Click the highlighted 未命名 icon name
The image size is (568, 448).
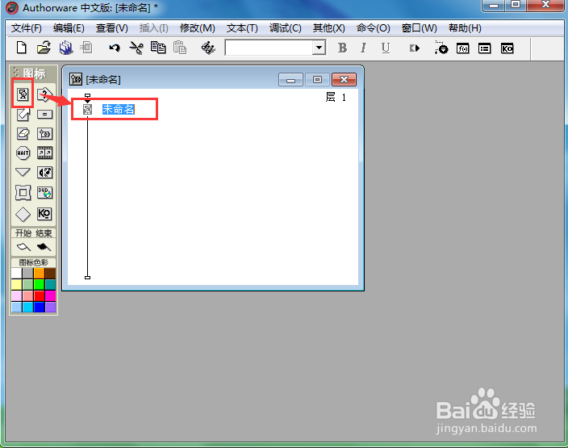click(x=118, y=109)
